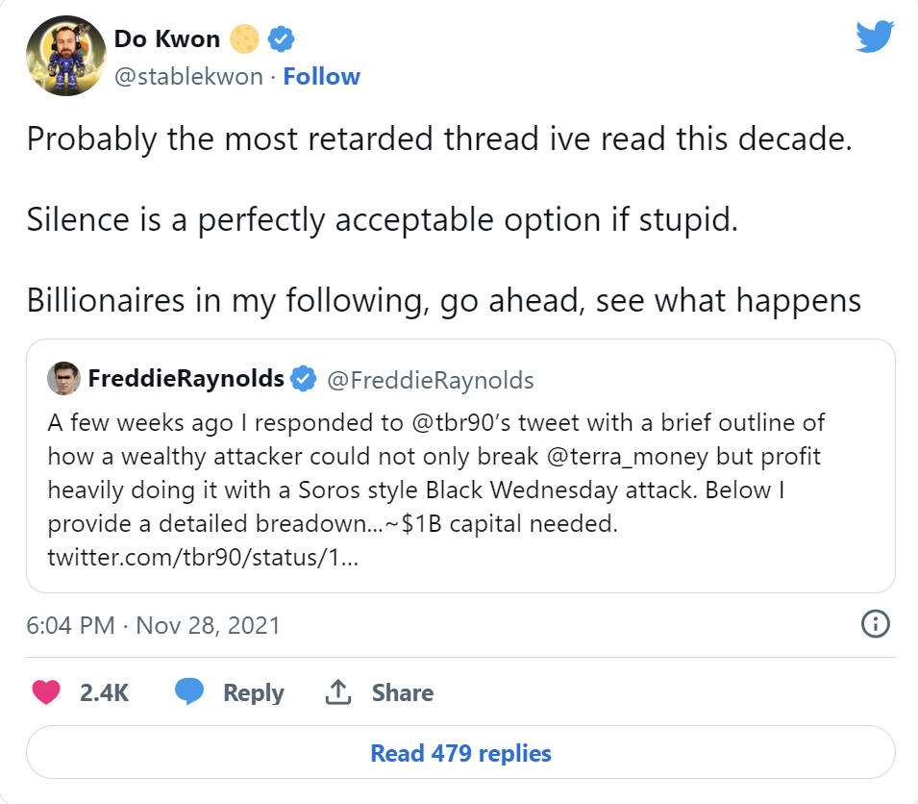Viewport: 918px width, 804px height.
Task: Click the share arrow icon
Action: [x=337, y=692]
